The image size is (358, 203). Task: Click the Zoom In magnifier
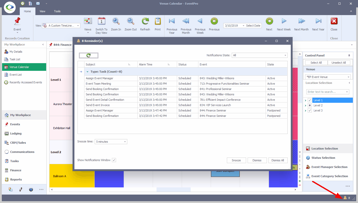[x=116, y=21]
